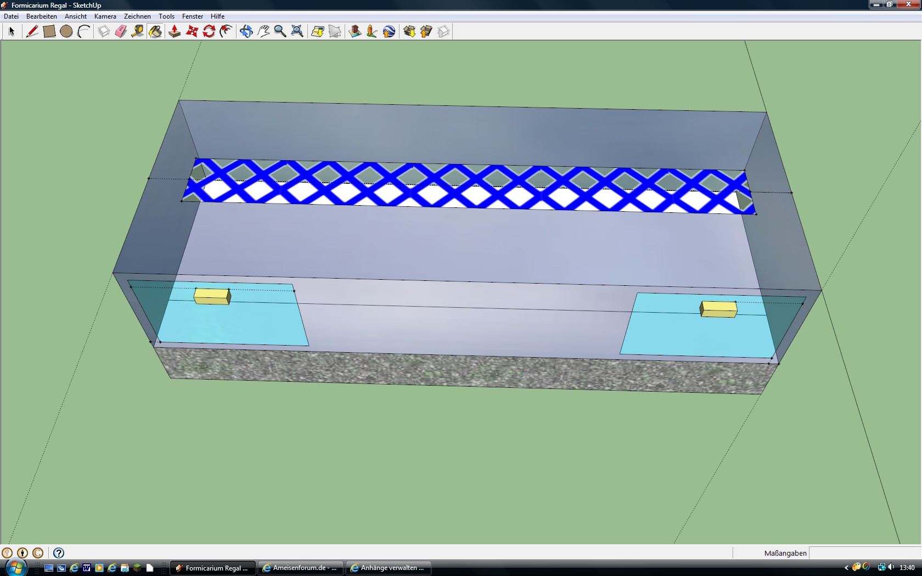This screenshot has width=922, height=576.
Task: Select the Paint Bucket tool
Action: (x=155, y=31)
